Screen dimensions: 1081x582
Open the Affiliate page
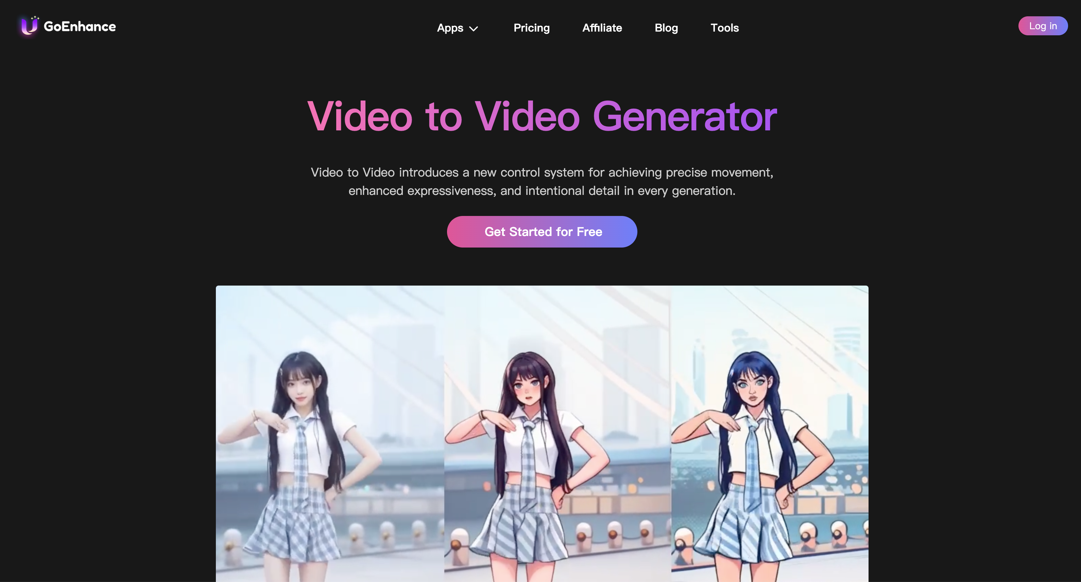(602, 27)
